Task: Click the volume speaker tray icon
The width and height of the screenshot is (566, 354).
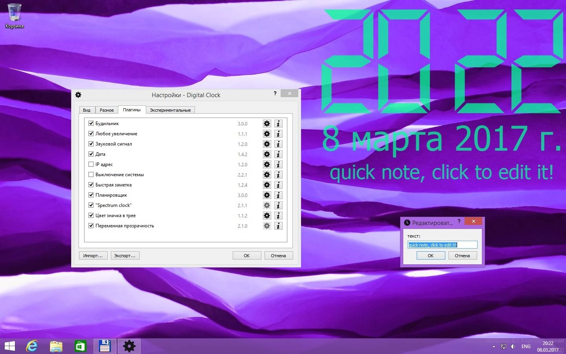Action: pyautogui.click(x=513, y=347)
